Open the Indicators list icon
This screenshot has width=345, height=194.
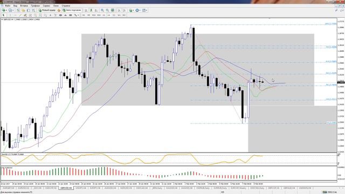[130, 10]
